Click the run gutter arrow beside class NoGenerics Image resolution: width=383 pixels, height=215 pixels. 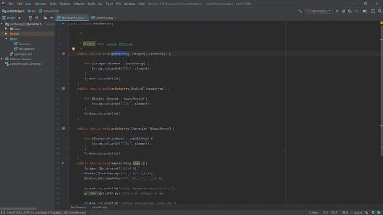[63, 24]
